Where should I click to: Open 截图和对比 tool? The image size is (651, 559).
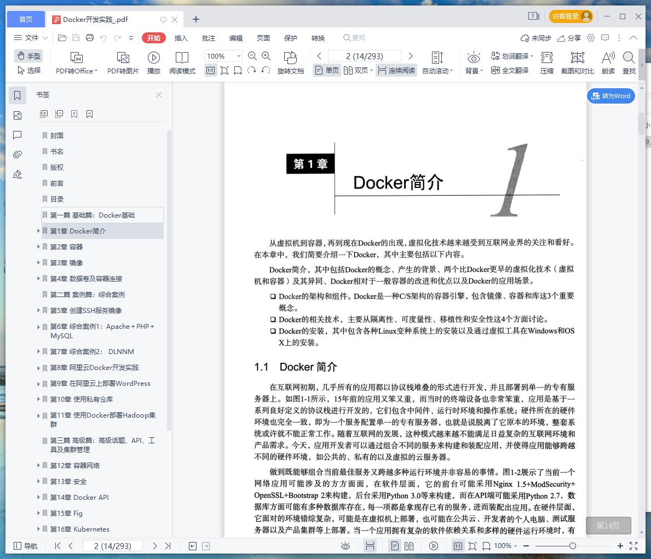coord(577,63)
